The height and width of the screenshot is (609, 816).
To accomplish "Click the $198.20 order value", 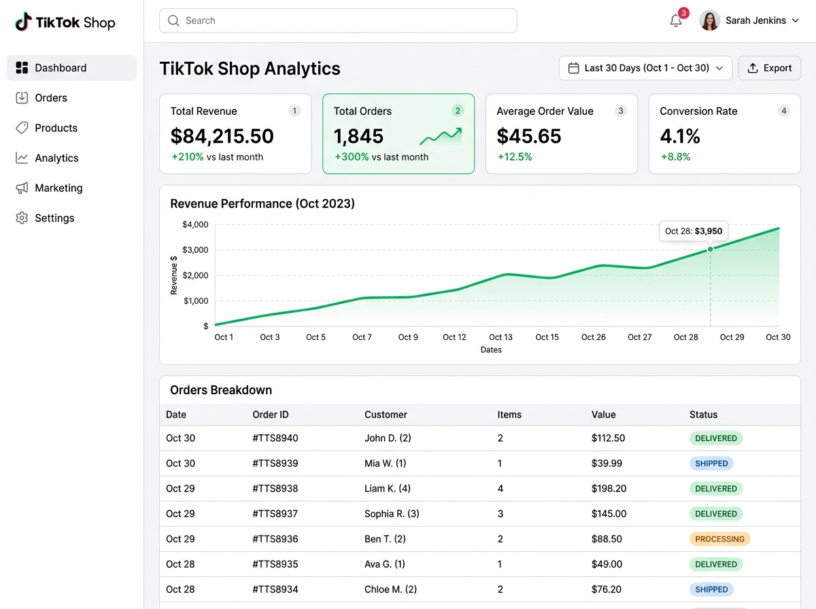I will pyautogui.click(x=609, y=489).
